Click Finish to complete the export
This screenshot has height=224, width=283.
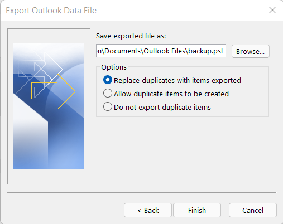coord(197,210)
